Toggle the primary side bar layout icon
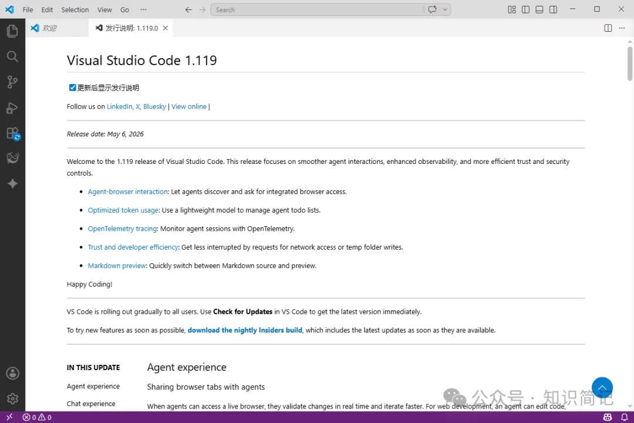This screenshot has height=423, width=634. point(525,10)
